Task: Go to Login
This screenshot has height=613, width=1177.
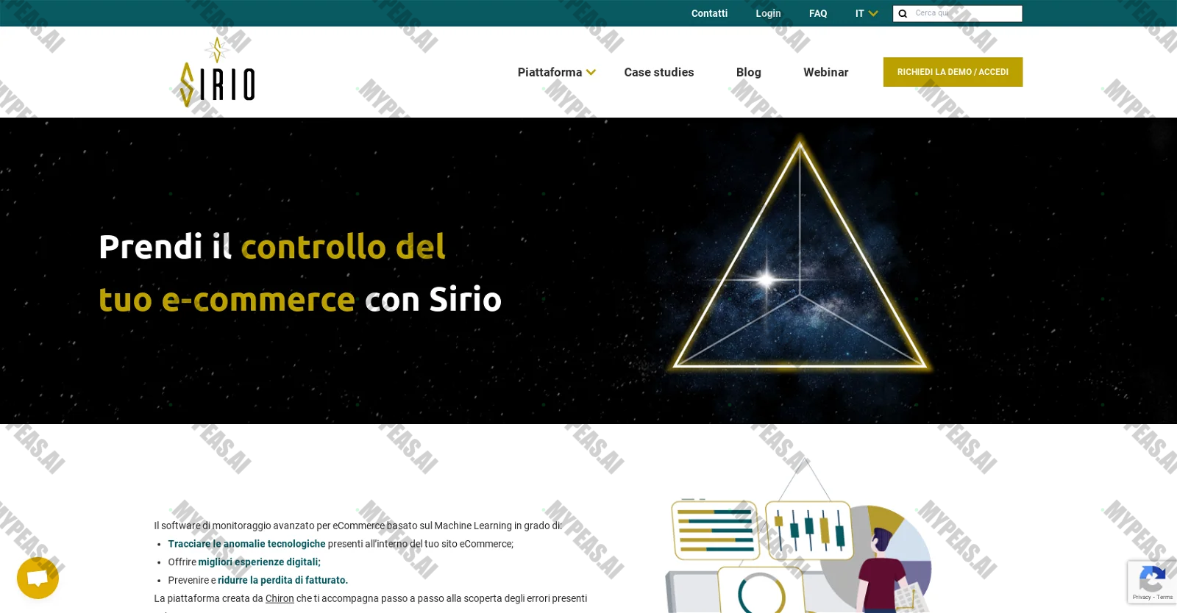Action: 768,13
